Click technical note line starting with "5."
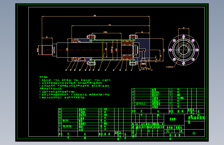 pos(75,95)
